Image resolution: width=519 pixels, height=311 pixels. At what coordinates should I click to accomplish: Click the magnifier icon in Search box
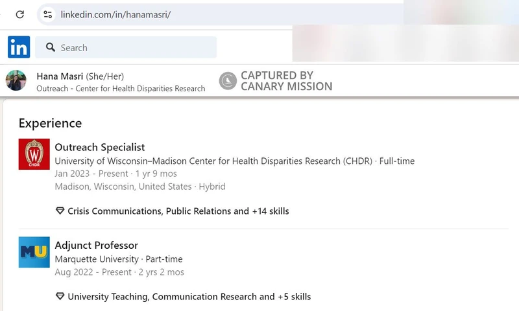tap(51, 47)
